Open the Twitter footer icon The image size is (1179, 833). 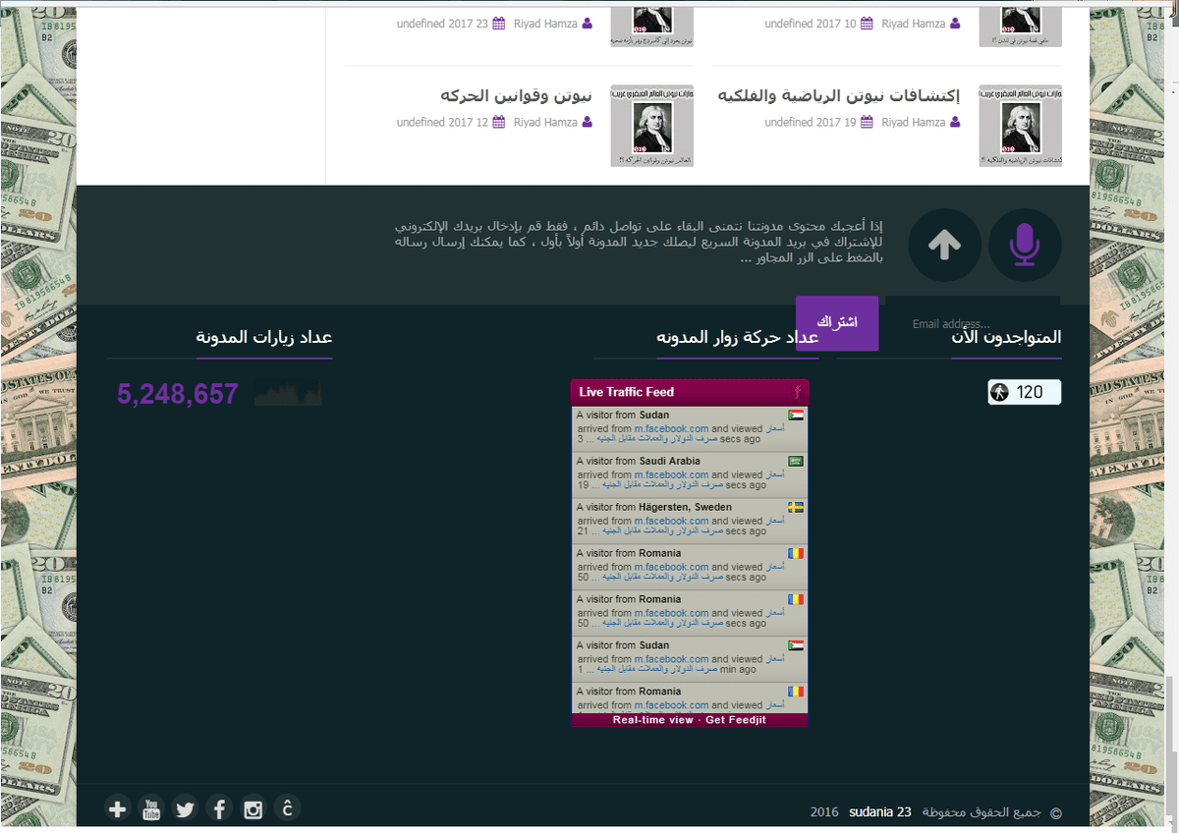point(186,809)
